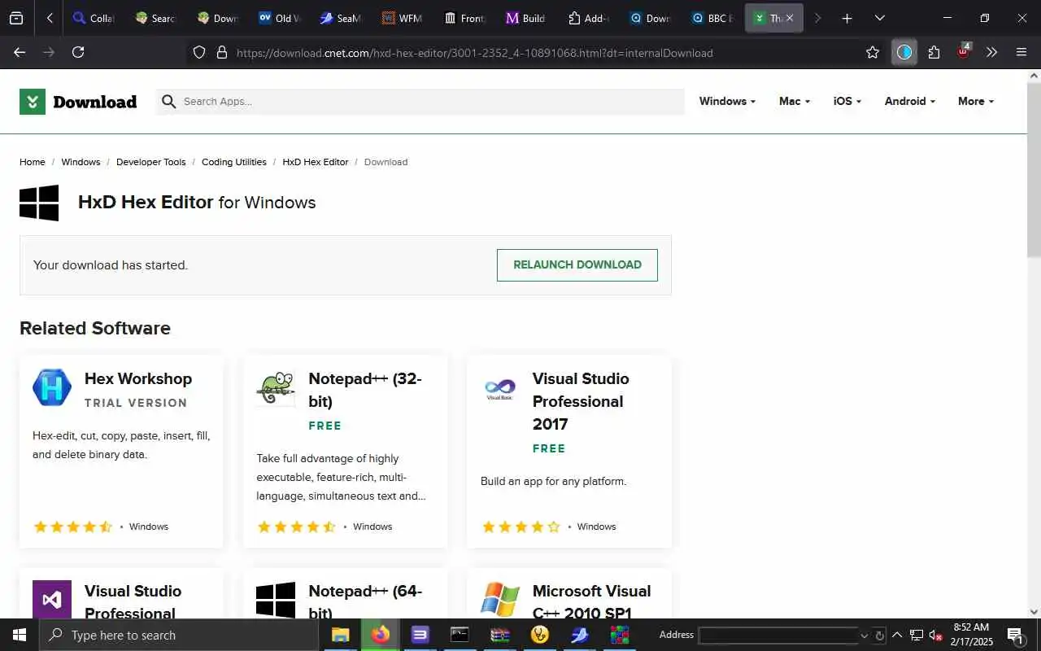The height and width of the screenshot is (651, 1041).
Task: Switch to the WFM tab
Action: (403, 18)
